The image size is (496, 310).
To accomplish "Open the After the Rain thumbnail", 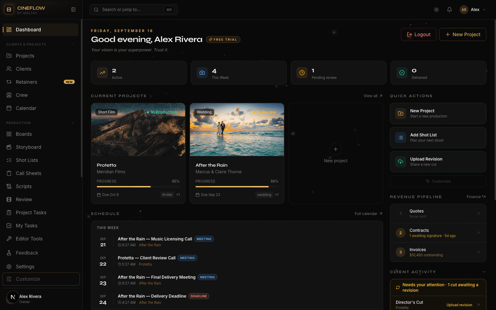I will pos(237,130).
